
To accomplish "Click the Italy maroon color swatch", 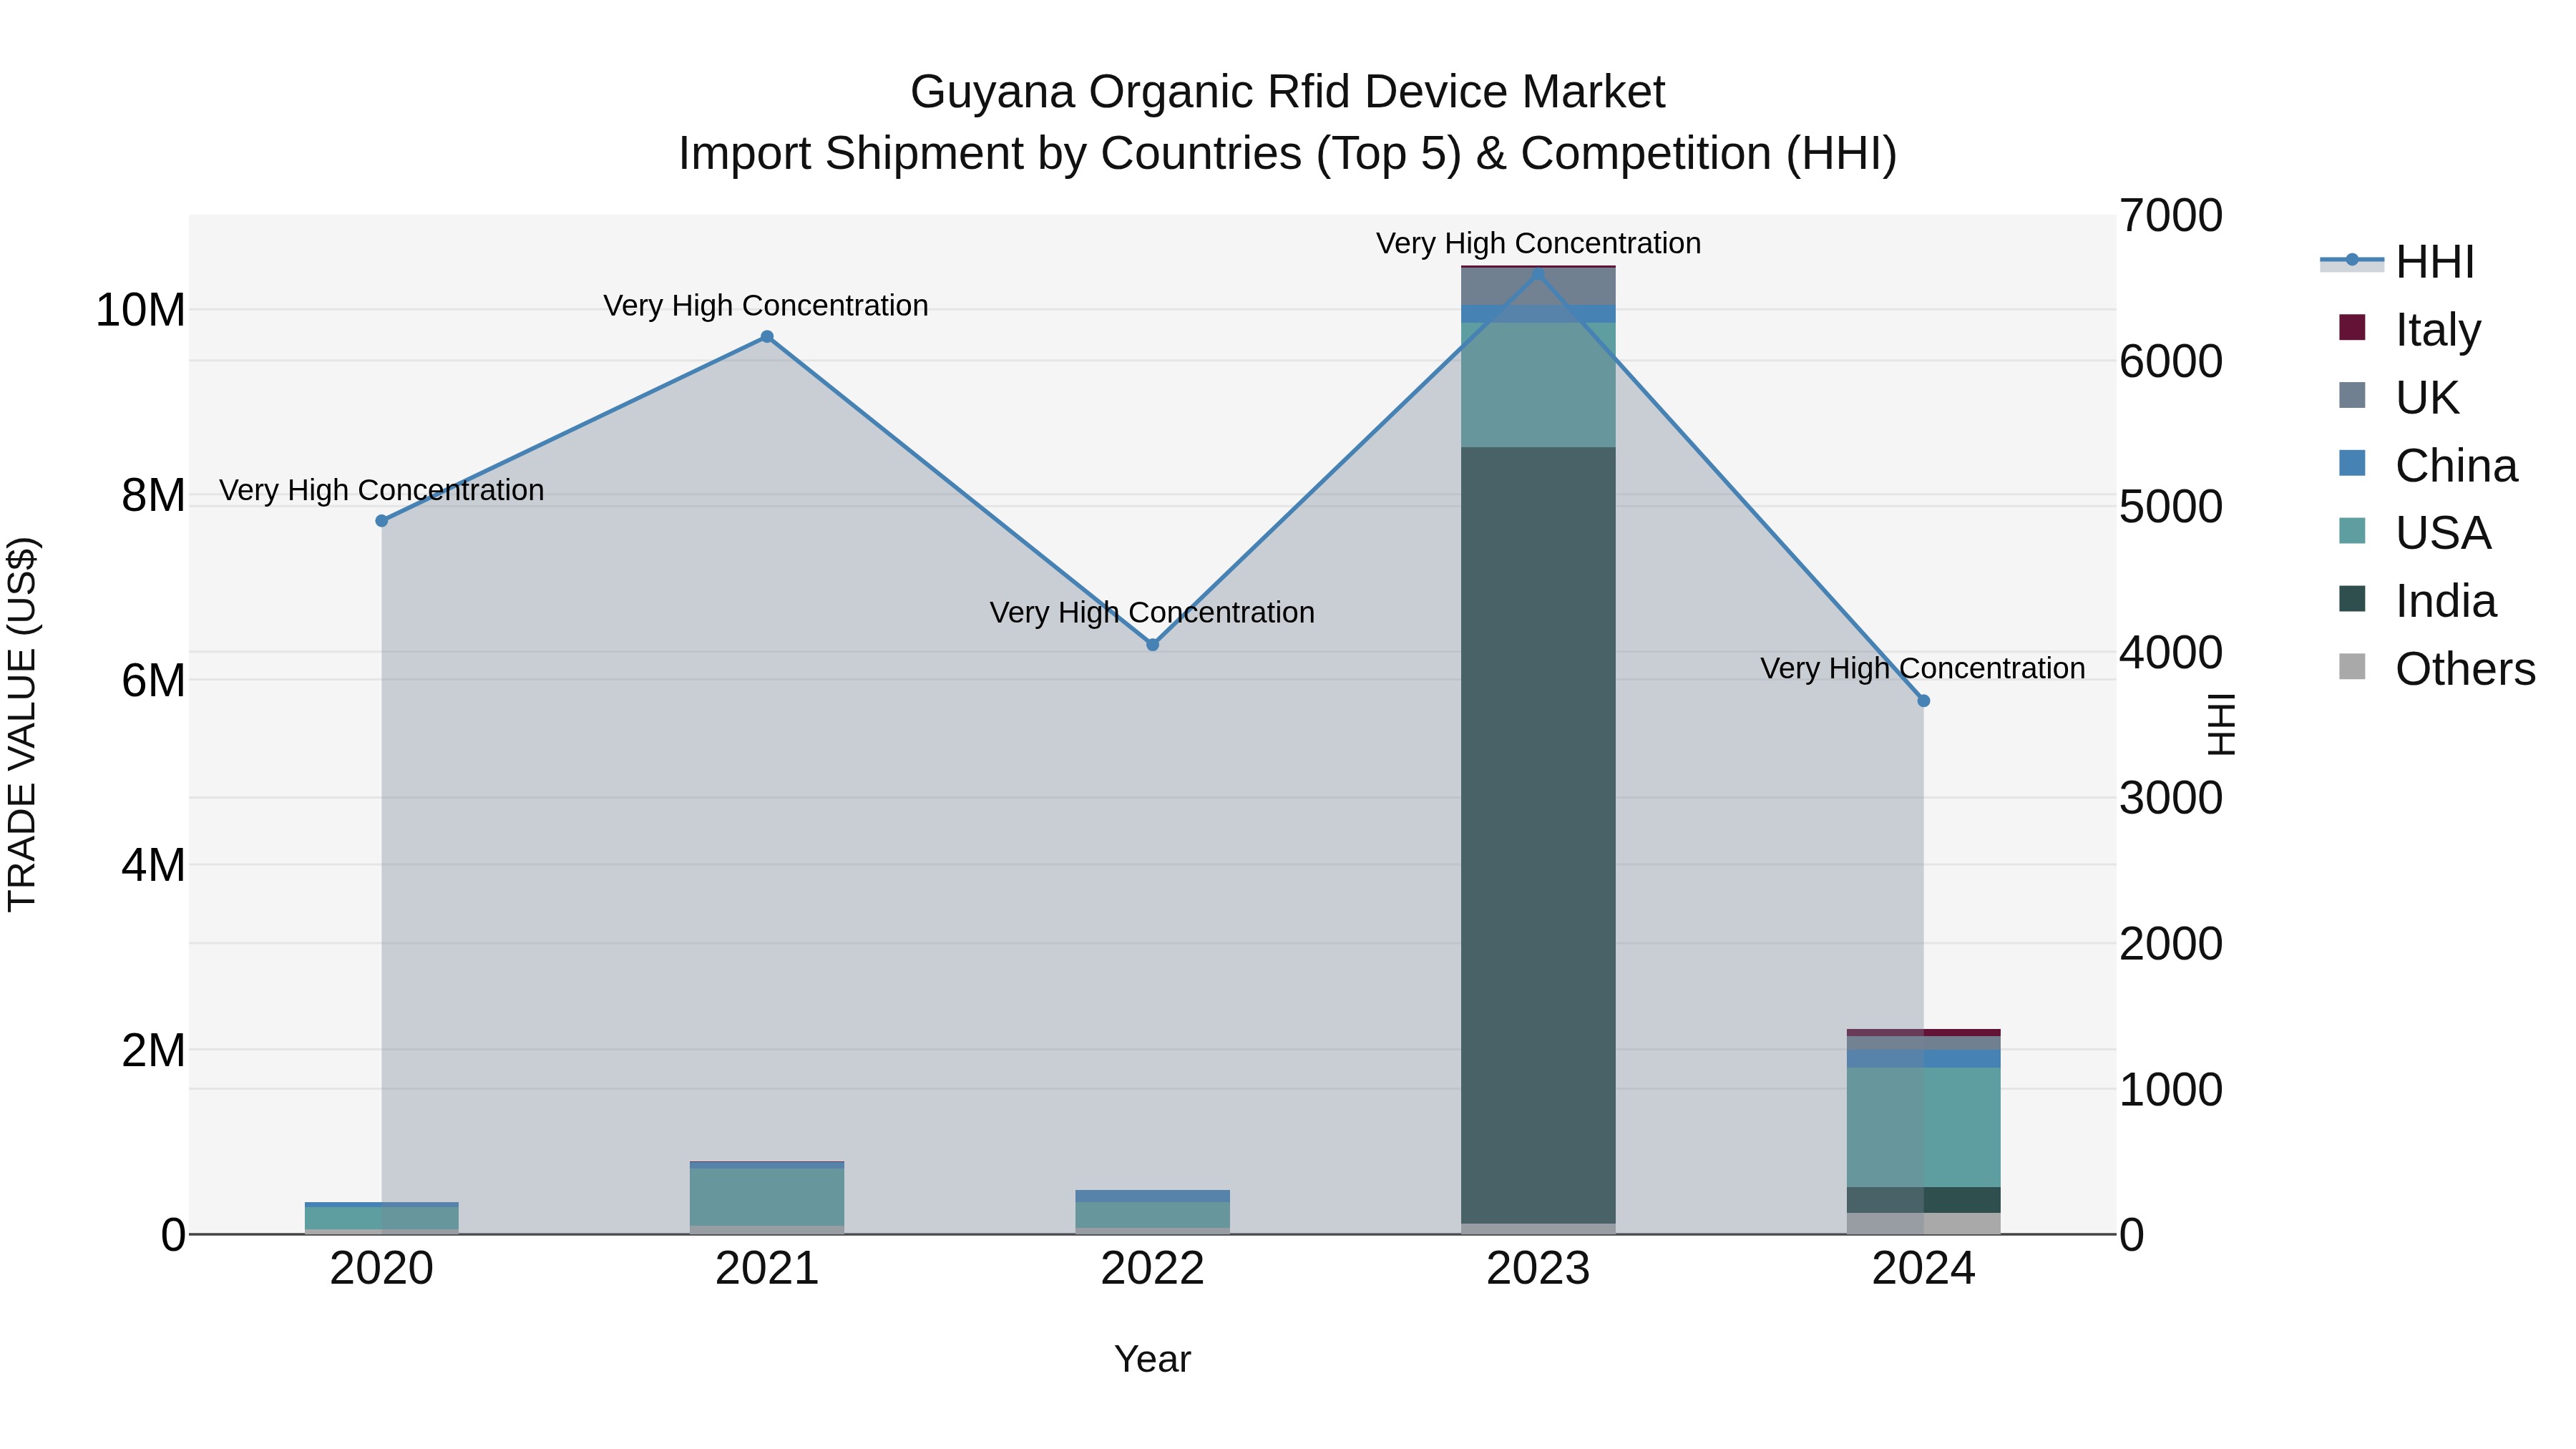I will click(x=2352, y=327).
